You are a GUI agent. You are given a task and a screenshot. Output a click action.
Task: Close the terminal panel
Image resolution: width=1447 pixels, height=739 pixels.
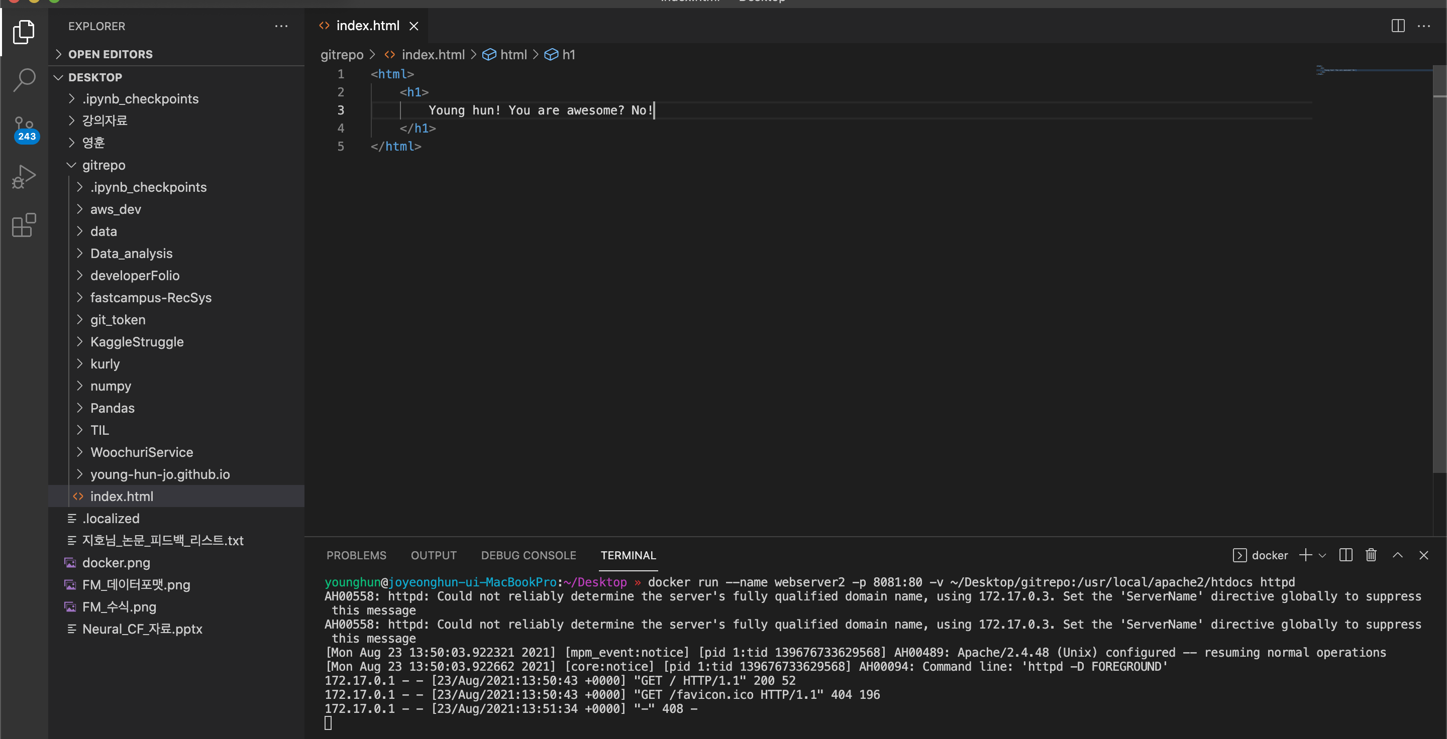point(1423,555)
